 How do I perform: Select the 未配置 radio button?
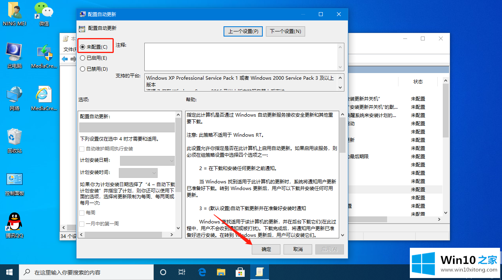coord(82,47)
